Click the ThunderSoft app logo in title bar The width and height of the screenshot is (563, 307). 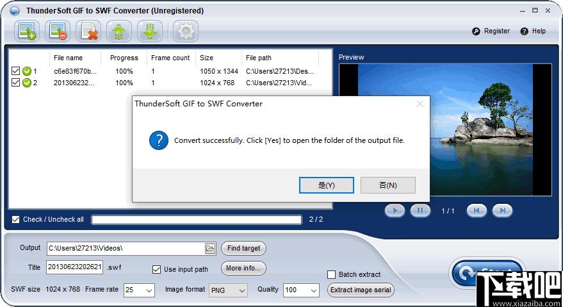[x=15, y=11]
